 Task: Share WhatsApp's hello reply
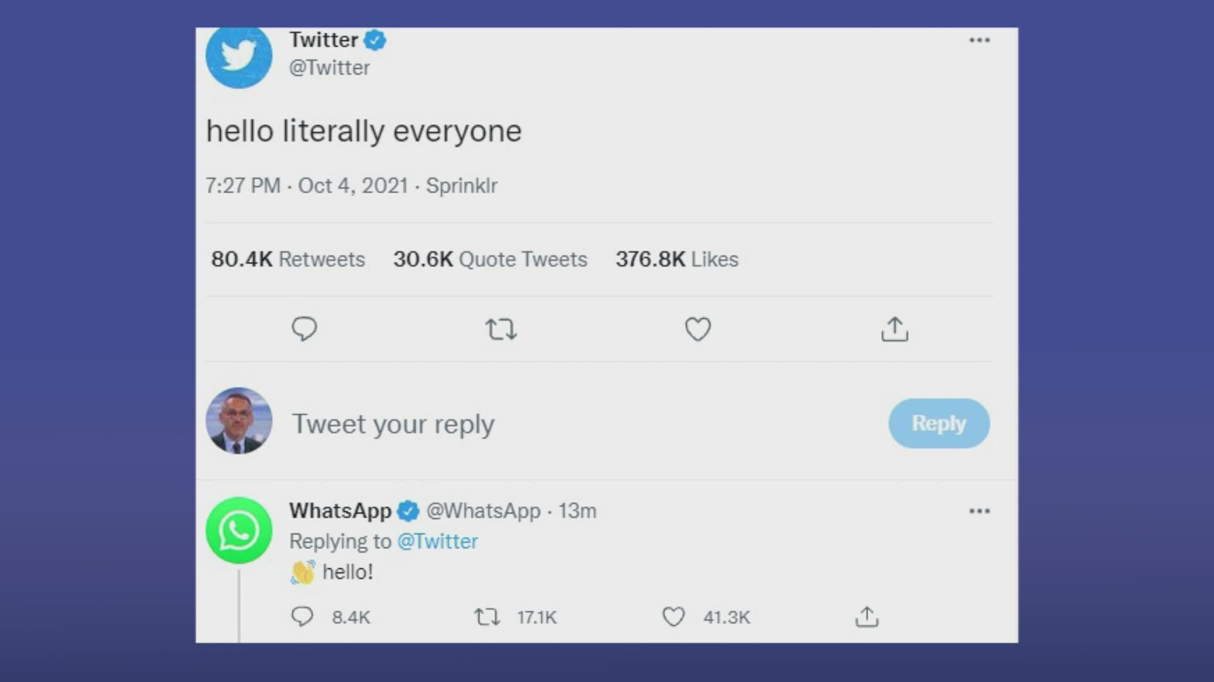867,616
